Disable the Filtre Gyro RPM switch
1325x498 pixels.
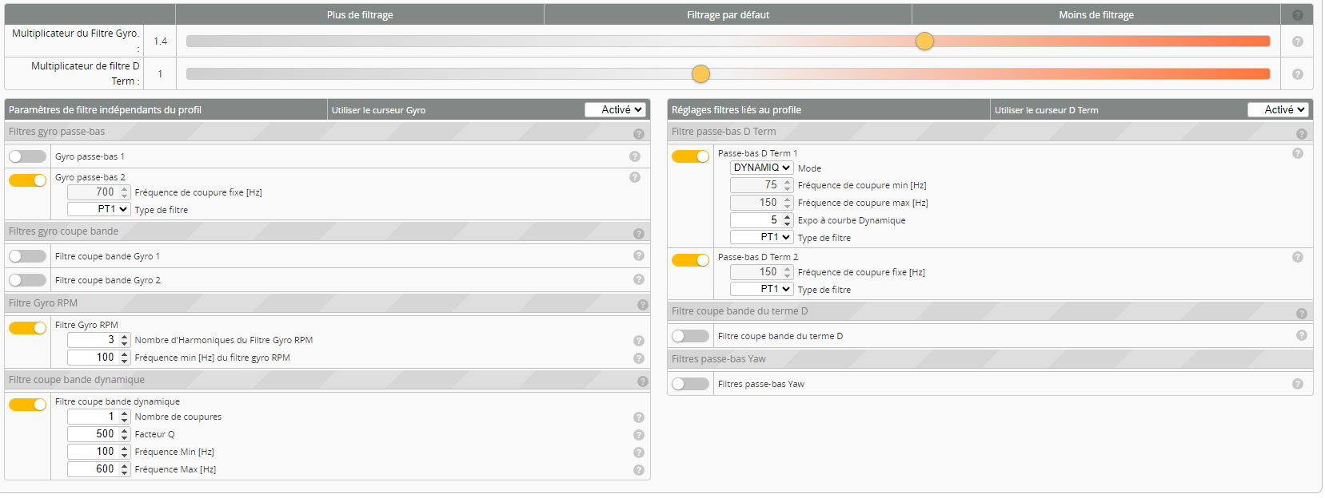[28, 328]
